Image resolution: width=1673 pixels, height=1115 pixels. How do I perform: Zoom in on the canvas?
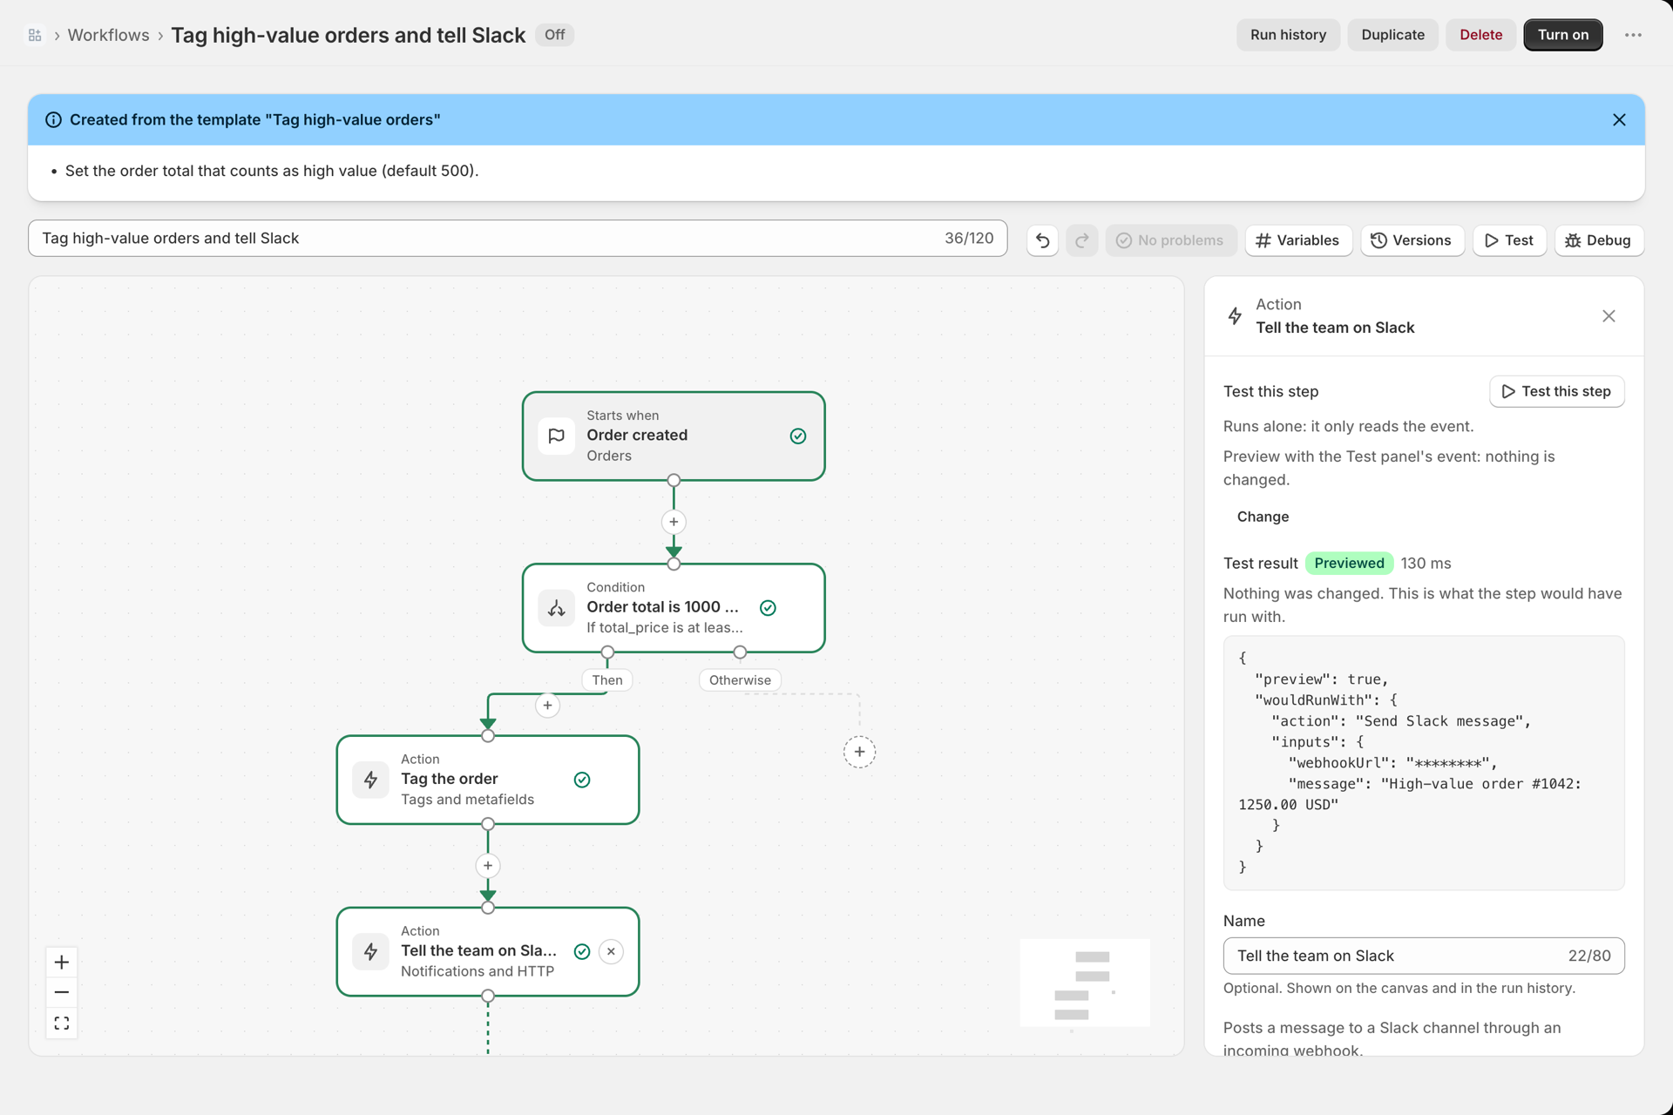coord(61,963)
